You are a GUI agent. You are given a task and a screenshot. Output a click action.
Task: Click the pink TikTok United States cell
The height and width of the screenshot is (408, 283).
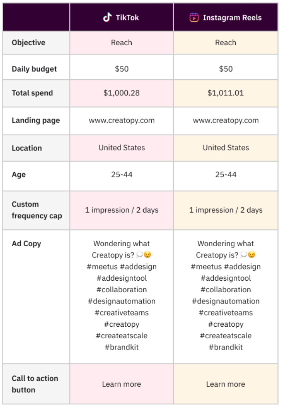(x=121, y=148)
